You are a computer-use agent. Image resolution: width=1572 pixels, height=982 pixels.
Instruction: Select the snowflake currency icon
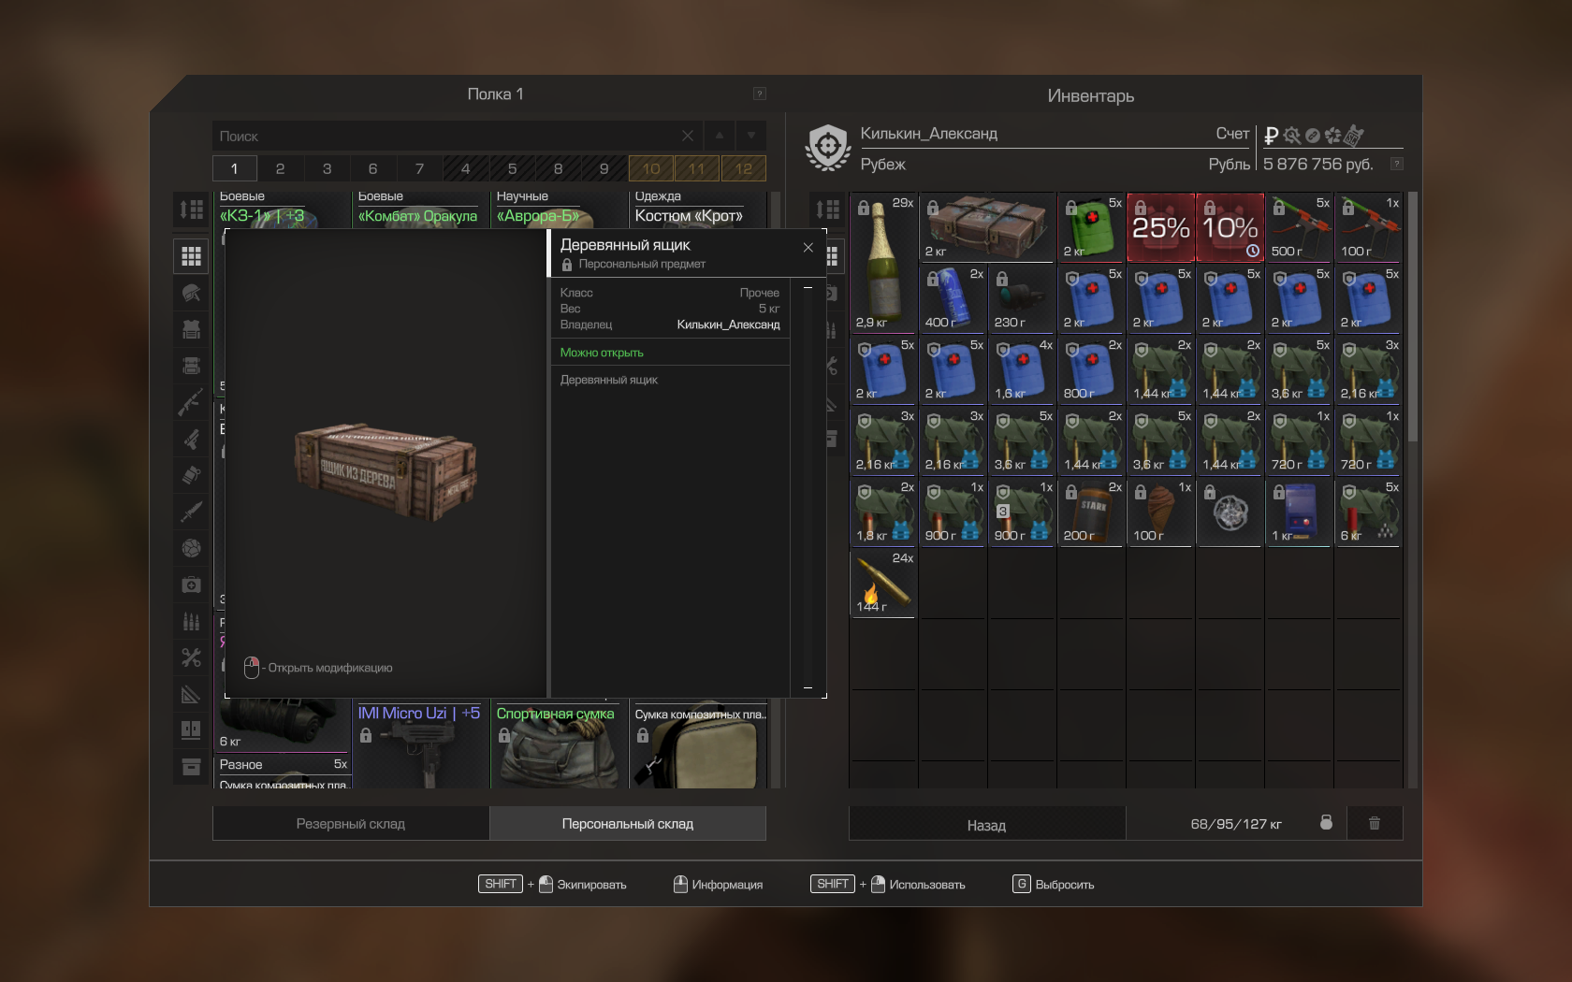(x=1332, y=136)
